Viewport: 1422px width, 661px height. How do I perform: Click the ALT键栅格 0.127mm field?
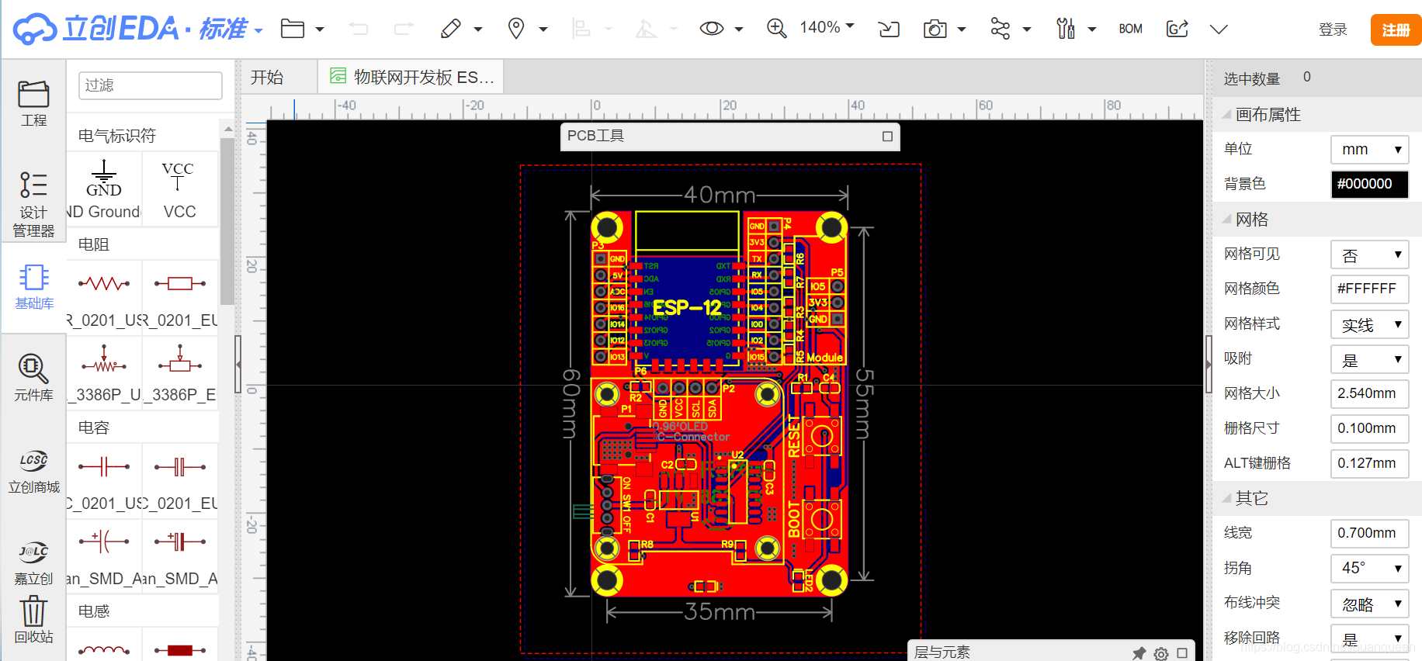click(x=1369, y=463)
